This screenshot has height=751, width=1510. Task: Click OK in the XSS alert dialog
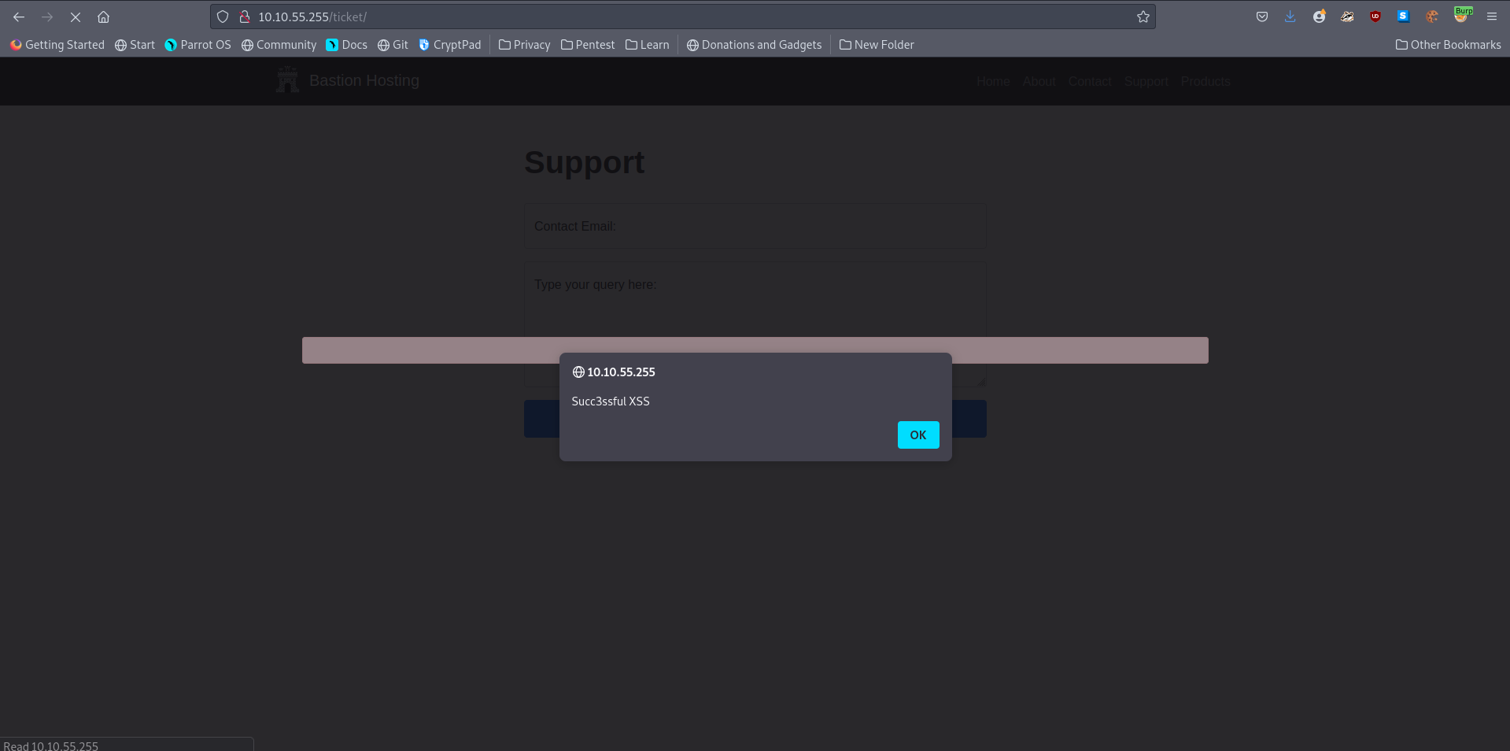(x=917, y=435)
